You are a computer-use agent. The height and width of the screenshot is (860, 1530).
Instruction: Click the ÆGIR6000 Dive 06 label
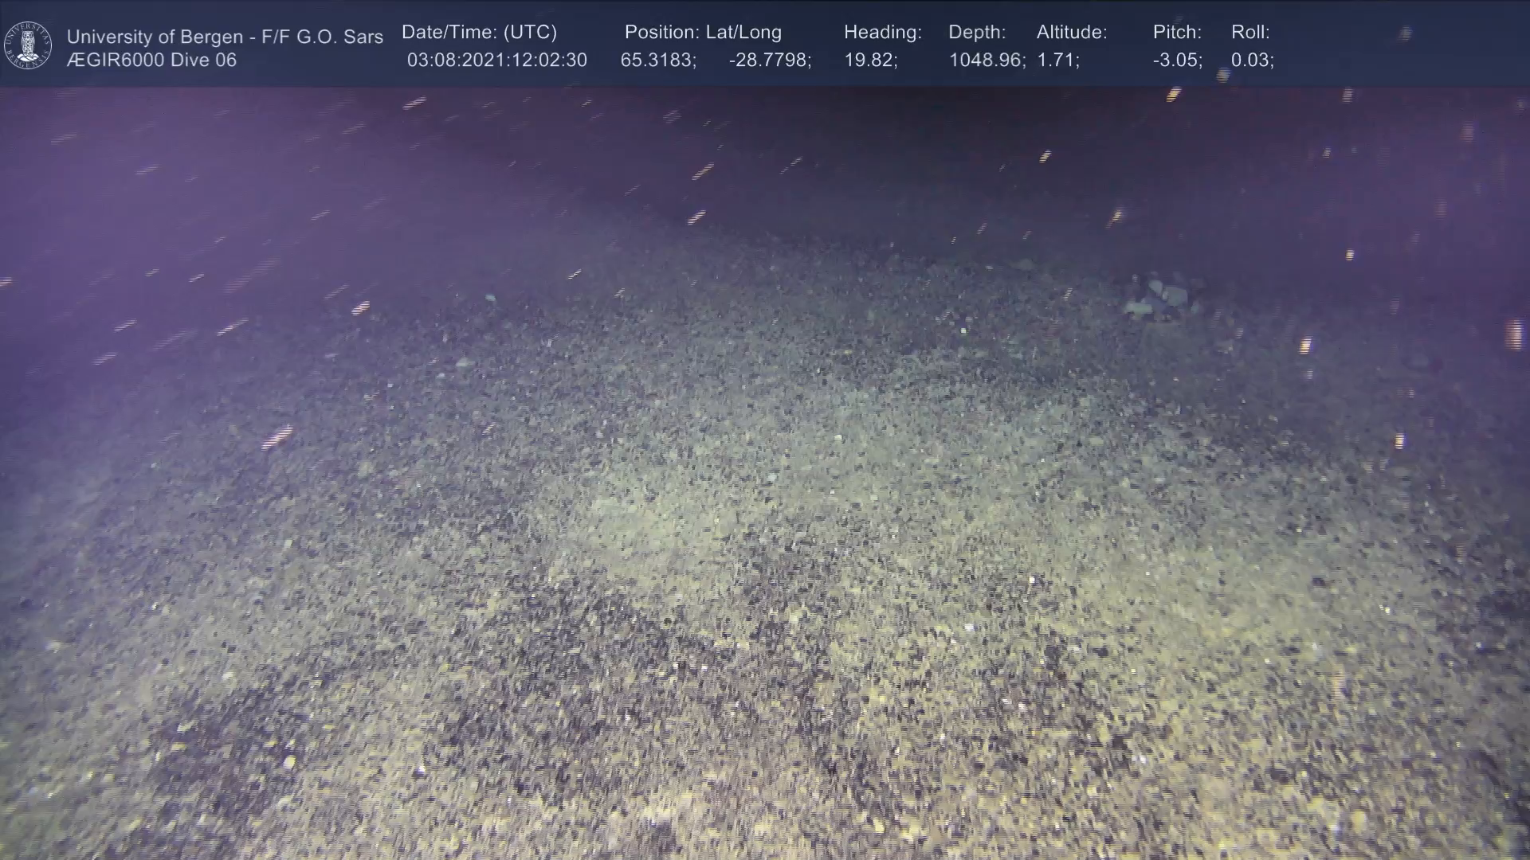(151, 61)
